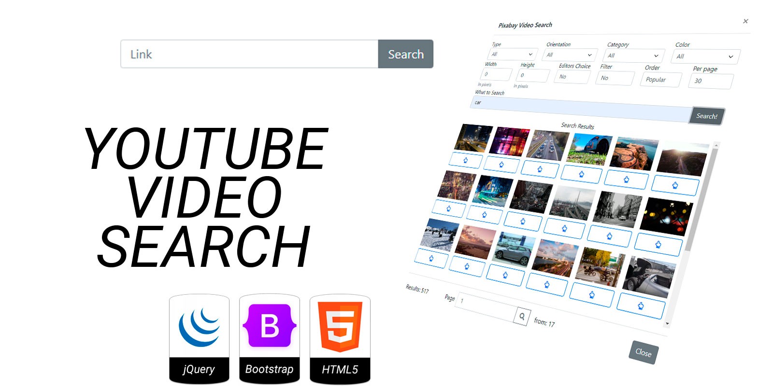Click the Search! button in the Pixabay dialog
Screen dimensions: 773x386
point(707,116)
